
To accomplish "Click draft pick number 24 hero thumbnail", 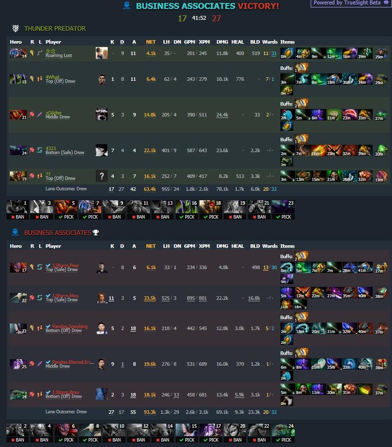I will tap(283, 430).
